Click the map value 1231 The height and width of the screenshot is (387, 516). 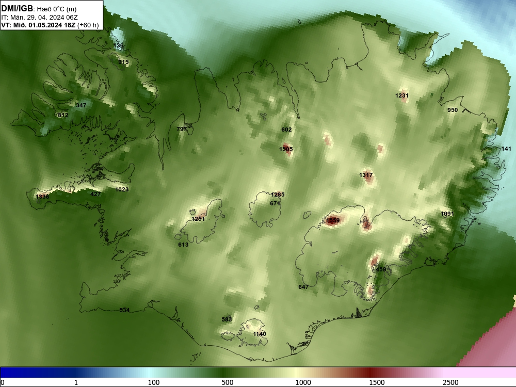tap(402, 95)
